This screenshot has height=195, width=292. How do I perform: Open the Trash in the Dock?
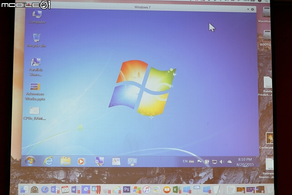tap(270, 190)
